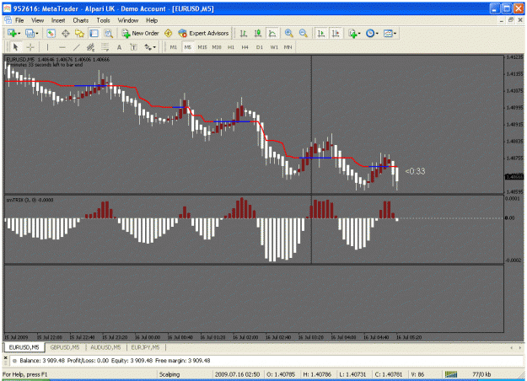Switch to MN timeframe
527x381 pixels.
point(288,47)
